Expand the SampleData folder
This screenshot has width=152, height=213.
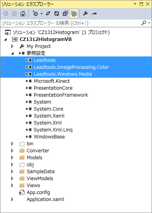pos(12,172)
